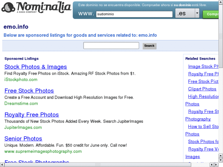Image resolution: width=223 pixels, height=167 pixels.
Task: Open the .es domain extension dropdown
Action: (187, 13)
